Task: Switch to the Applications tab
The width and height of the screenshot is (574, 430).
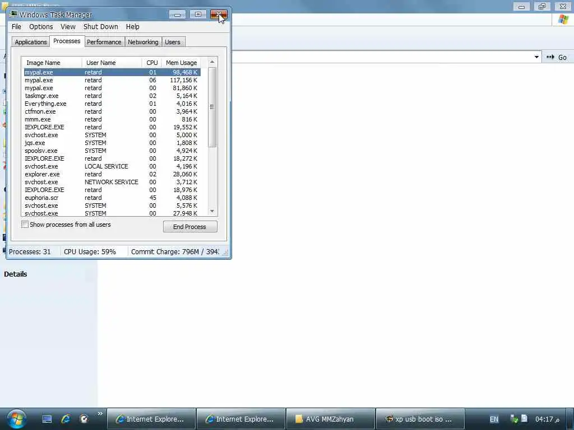Action: [31, 42]
